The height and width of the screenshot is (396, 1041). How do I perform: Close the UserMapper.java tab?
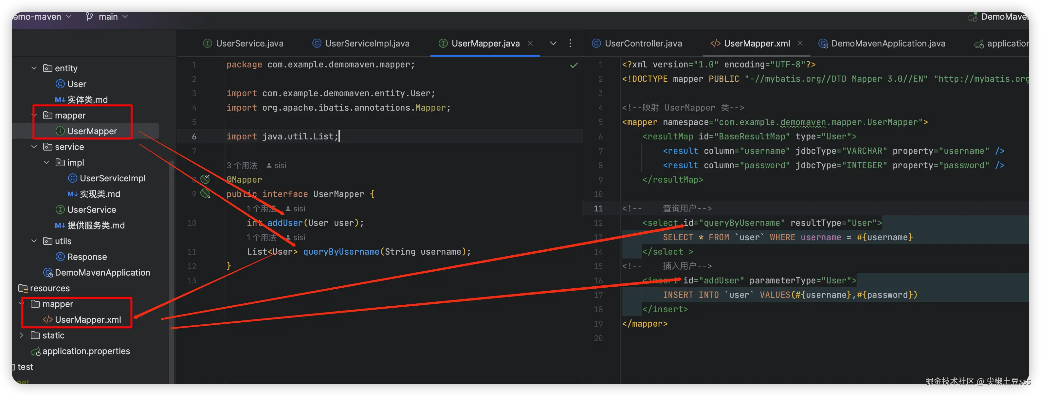tap(530, 43)
